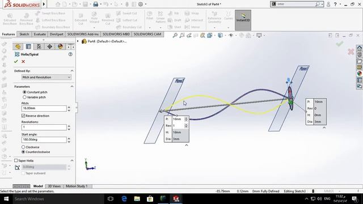Click the print icon in the top toolbar
Viewport: 363px width, 204px height.
click(96, 4)
